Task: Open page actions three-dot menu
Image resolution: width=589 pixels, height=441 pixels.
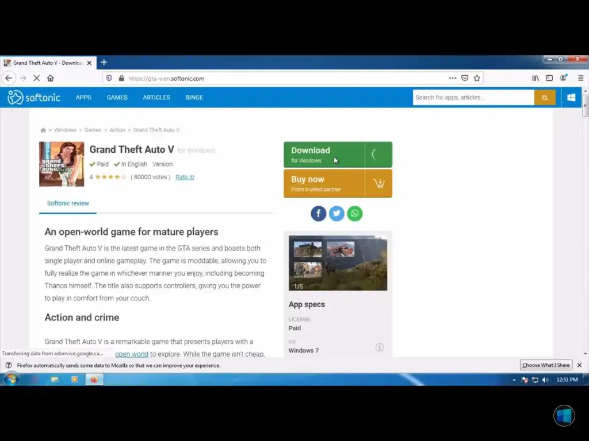Action: 453,78
